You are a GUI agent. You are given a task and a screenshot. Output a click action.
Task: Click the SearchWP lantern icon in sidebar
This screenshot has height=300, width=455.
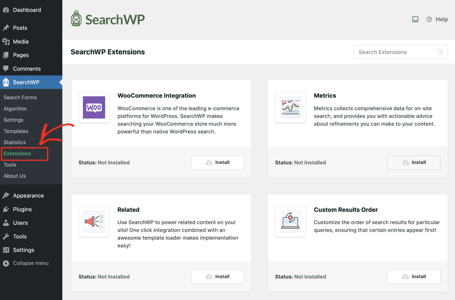(x=6, y=82)
